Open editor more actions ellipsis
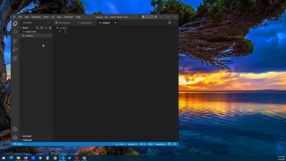This screenshot has width=286, height=161. coord(174,23)
